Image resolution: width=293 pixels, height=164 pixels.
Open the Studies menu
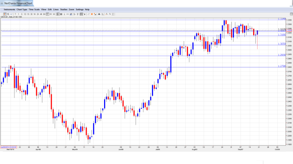tap(64, 10)
